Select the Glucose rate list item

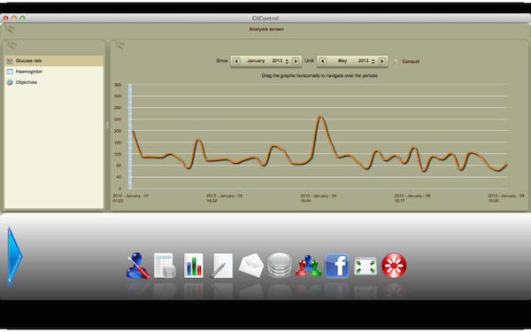tap(54, 60)
